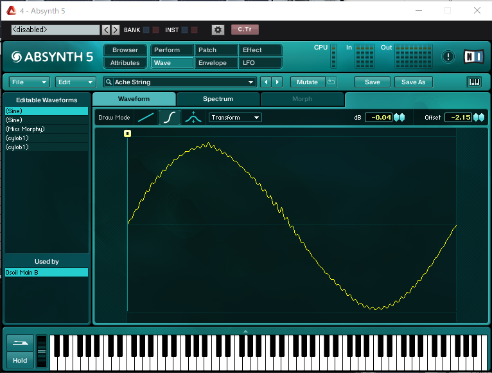Viewport: 492px width, 373px height.
Task: Load previous preset with left arrow
Action: click(266, 82)
